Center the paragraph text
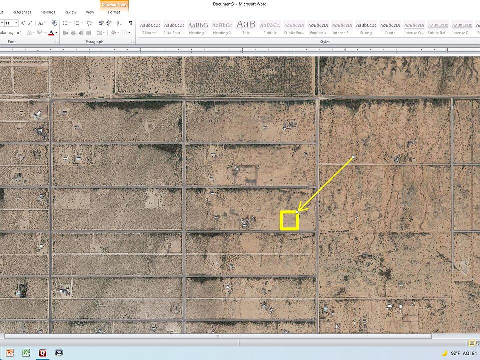Screen dimensions: 480x360 point(73,33)
